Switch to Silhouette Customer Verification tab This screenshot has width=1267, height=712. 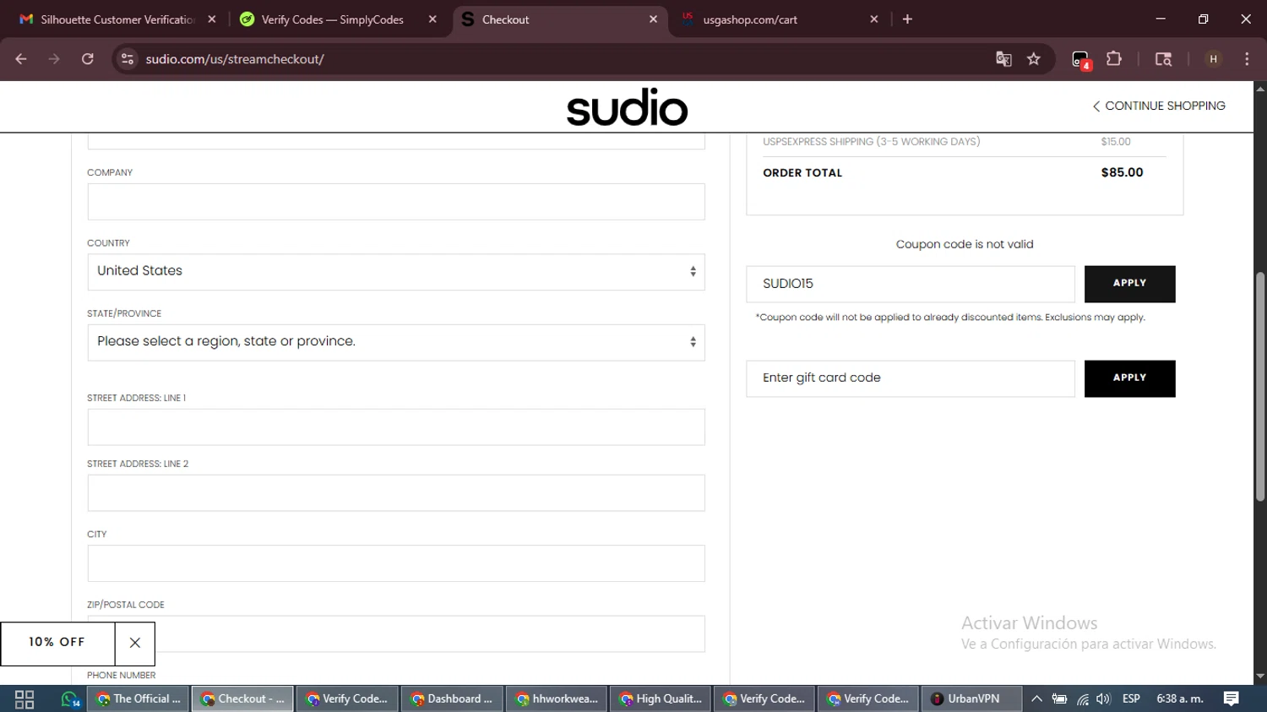coord(117,19)
